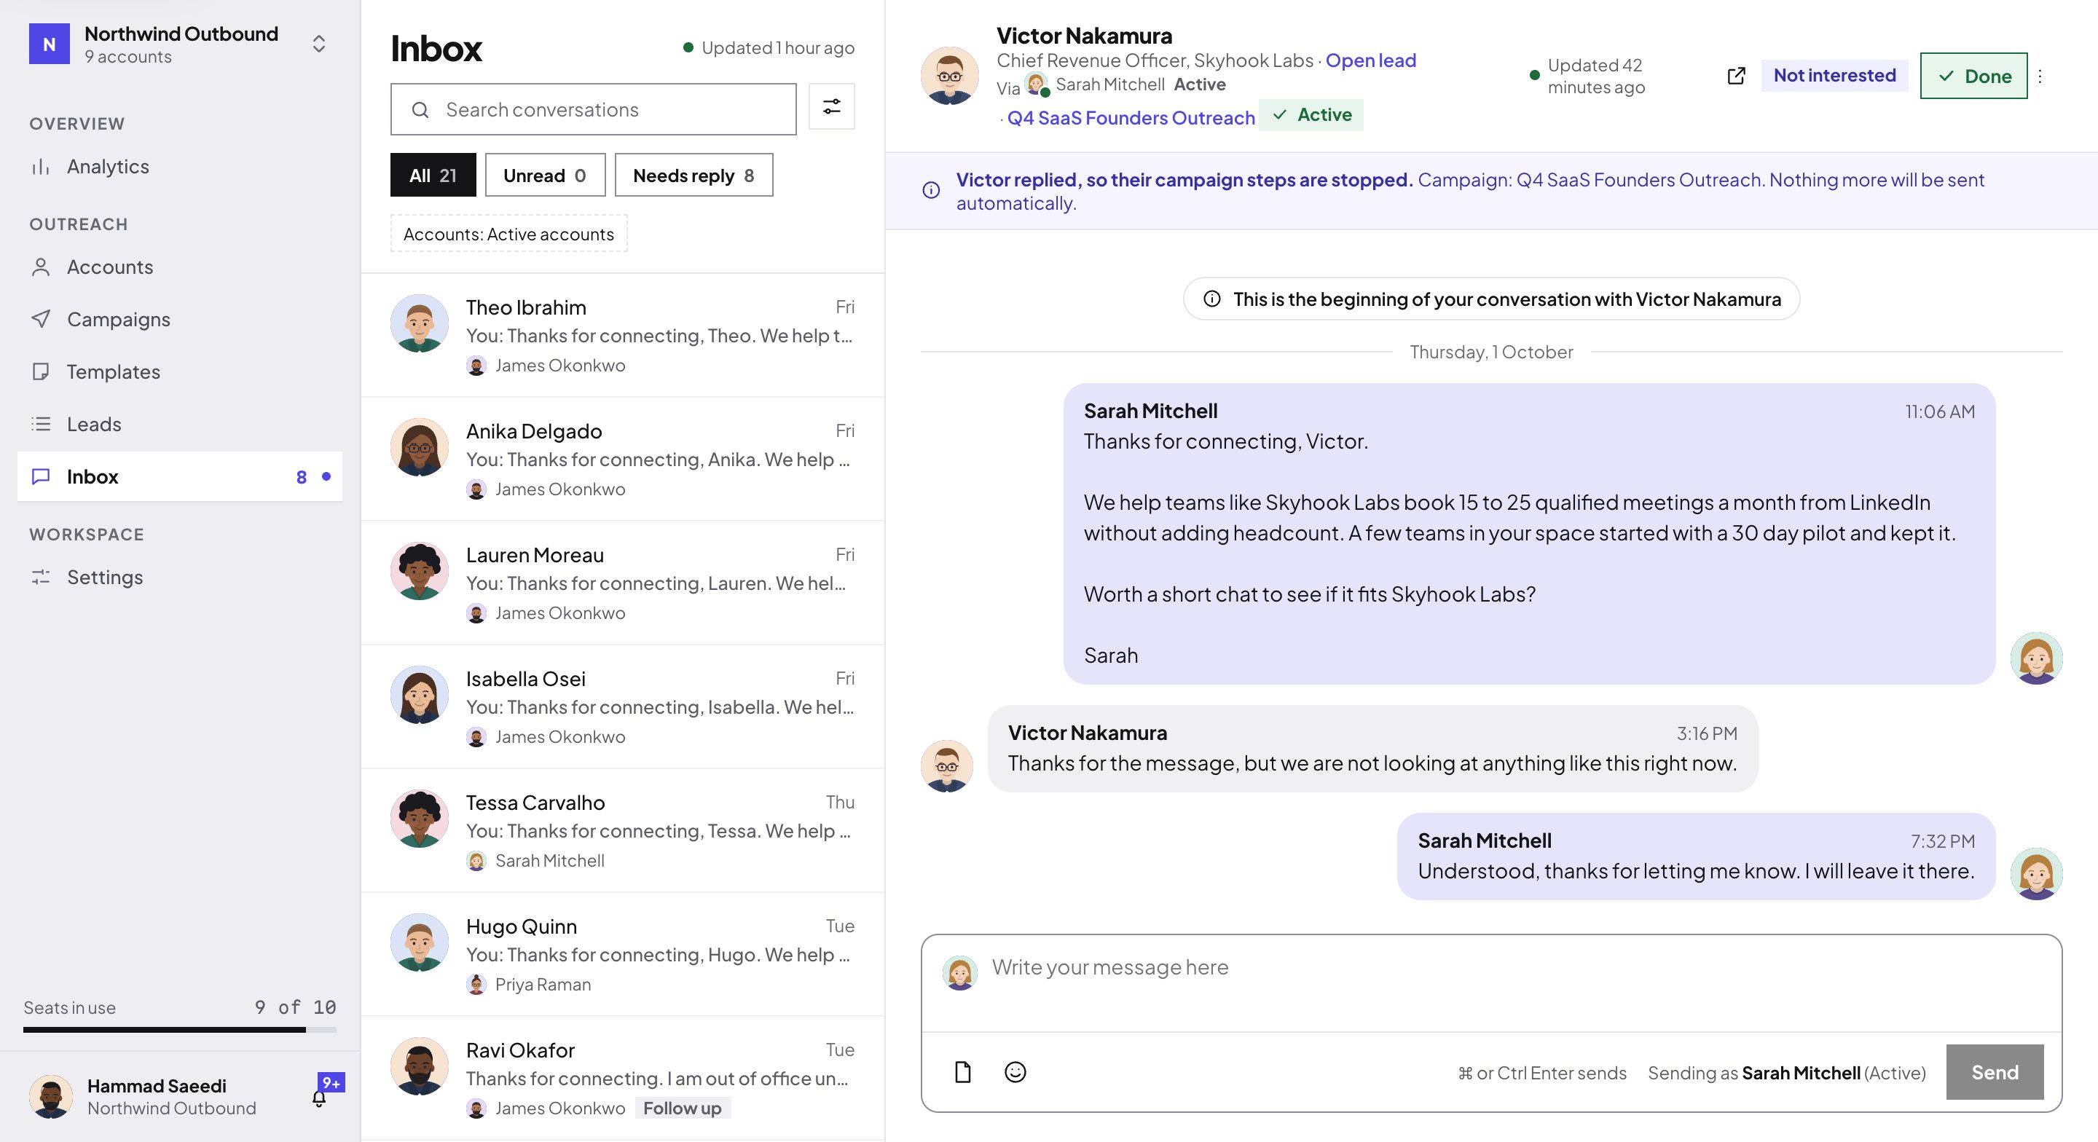This screenshot has width=2098, height=1142.
Task: Mark lead as Not interested
Action: coord(1834,76)
